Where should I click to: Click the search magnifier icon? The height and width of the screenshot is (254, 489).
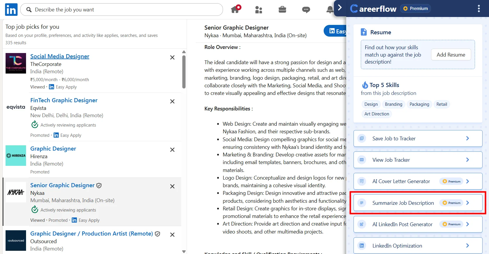tap(29, 10)
